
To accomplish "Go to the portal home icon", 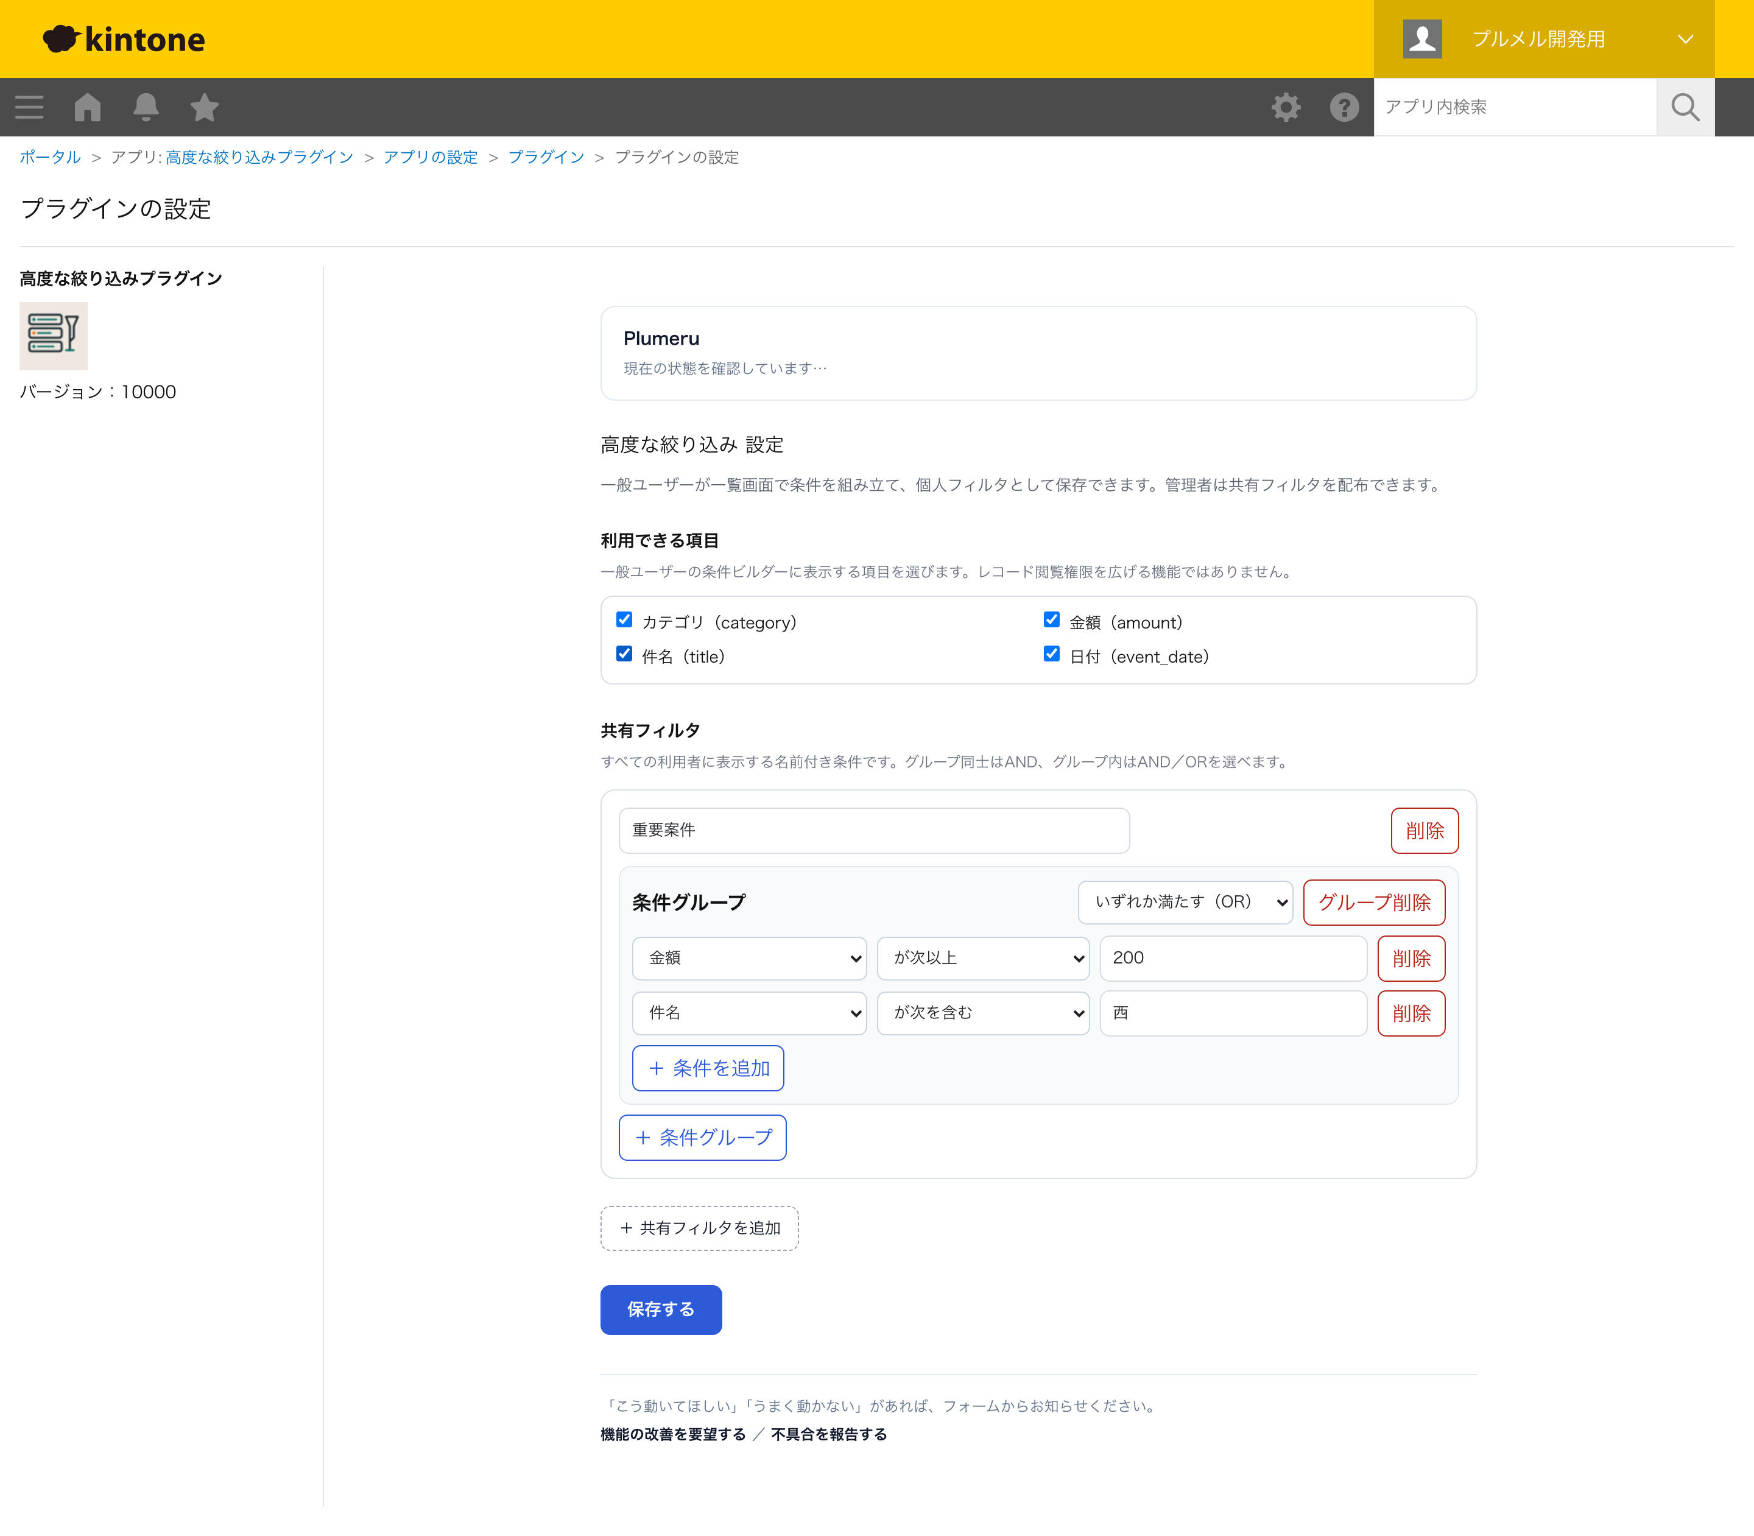I will tap(88, 107).
